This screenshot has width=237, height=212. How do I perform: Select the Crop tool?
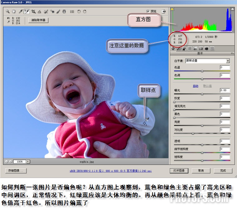click(x=33, y=11)
